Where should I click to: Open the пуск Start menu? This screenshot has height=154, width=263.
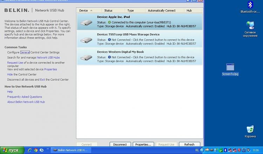pos(12,150)
